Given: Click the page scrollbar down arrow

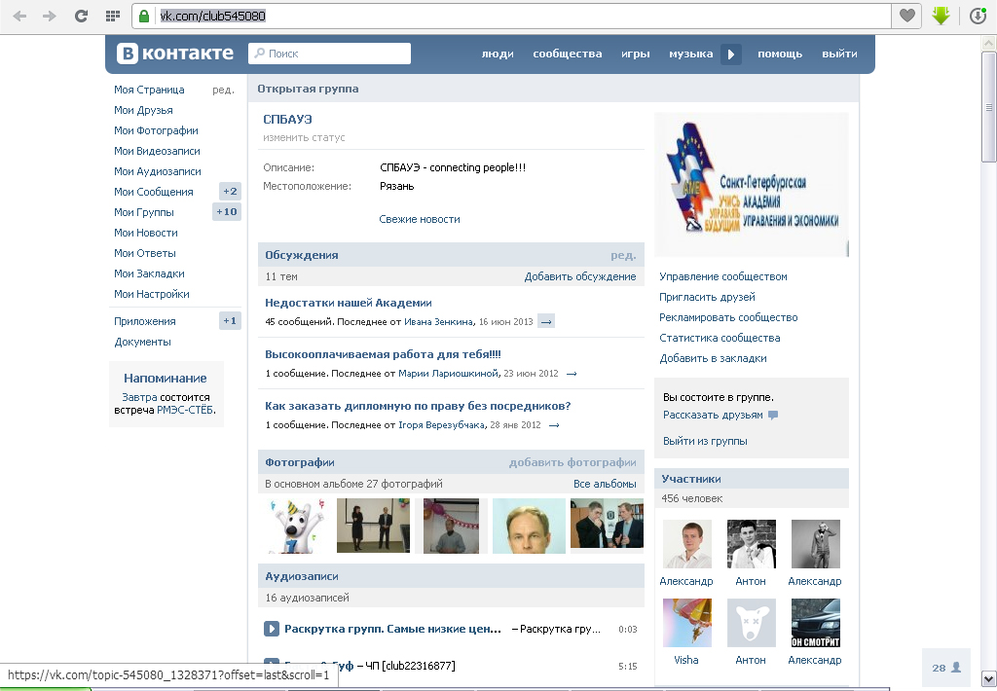Looking at the screenshot, I should click(989, 678).
